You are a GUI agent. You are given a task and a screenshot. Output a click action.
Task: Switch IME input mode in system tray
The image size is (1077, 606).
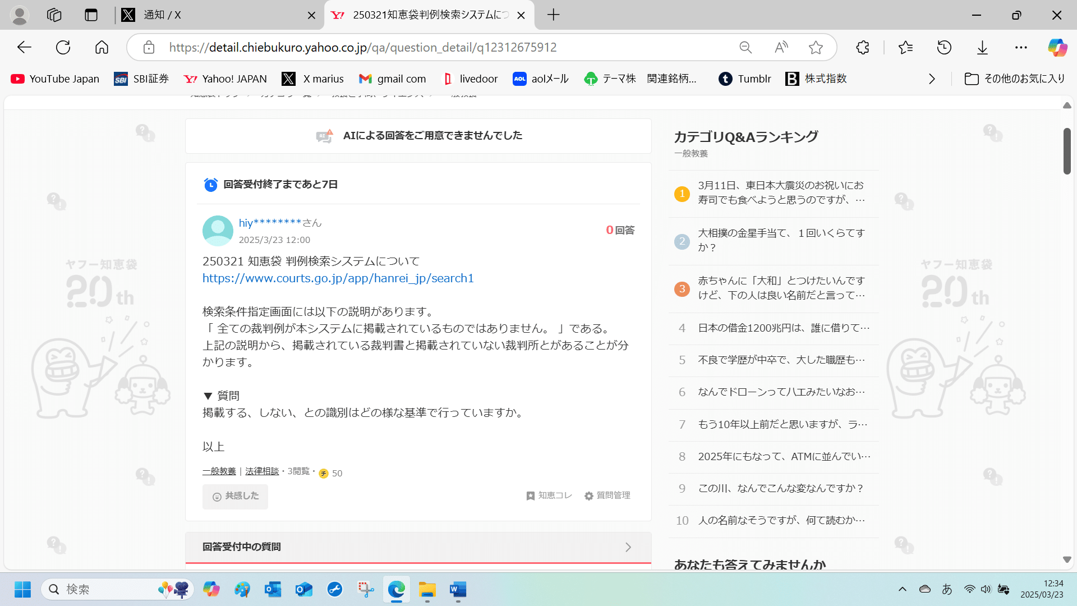pos(947,589)
